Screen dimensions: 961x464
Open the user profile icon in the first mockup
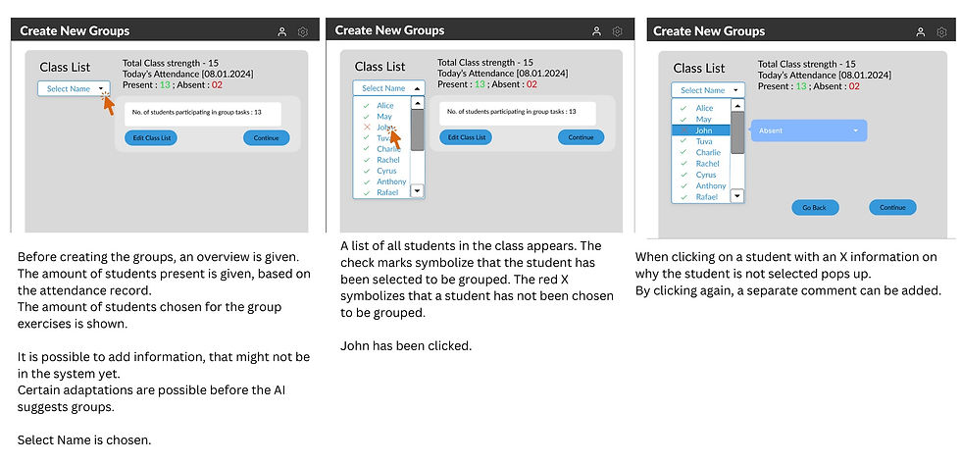(282, 31)
